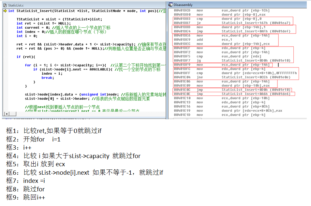Click the je instruction at 00401DD7
The image size is (311, 206).
pos(232,23)
